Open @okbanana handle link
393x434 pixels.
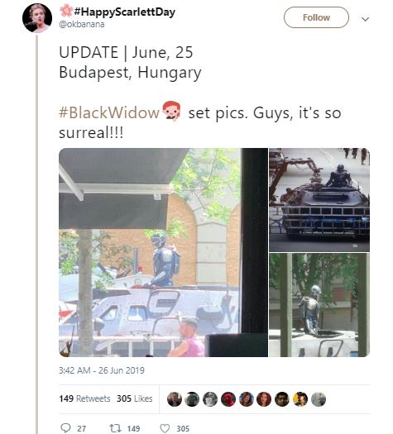[x=82, y=24]
